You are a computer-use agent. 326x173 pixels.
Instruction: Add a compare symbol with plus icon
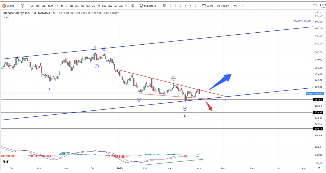pyautogui.click(x=22, y=6)
